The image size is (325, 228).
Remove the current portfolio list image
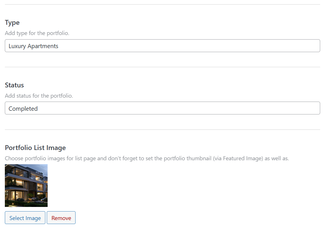click(x=61, y=218)
